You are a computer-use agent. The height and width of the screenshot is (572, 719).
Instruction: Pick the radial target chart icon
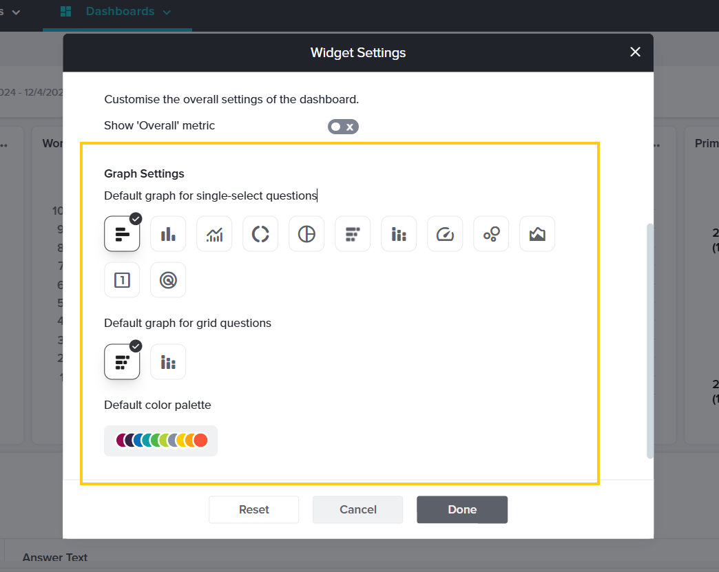tap(168, 280)
